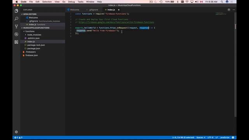The height and width of the screenshot is (140, 249).
Task: Open the firebase.json file
Action: pyautogui.click(x=32, y=55)
